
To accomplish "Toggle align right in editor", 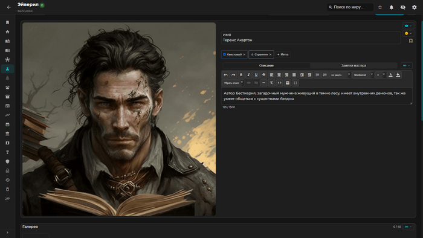I will 286,75.
